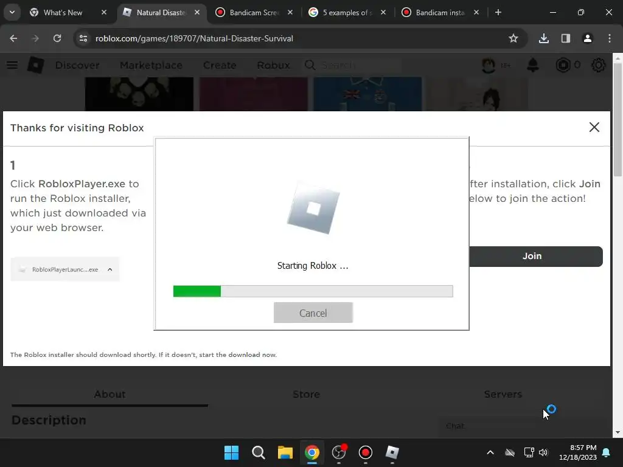Switch to the Bandicam install tab
623x467 pixels.
[x=442, y=13]
